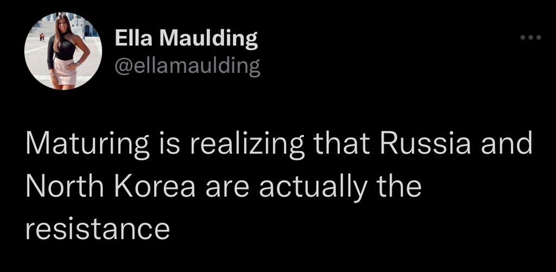
Task: Click the @ellamaulding handle
Action: coord(188,66)
